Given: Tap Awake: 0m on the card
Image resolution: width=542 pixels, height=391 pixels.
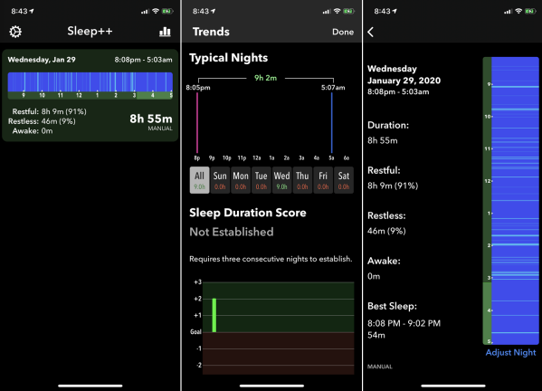Looking at the screenshot, I should (33, 130).
